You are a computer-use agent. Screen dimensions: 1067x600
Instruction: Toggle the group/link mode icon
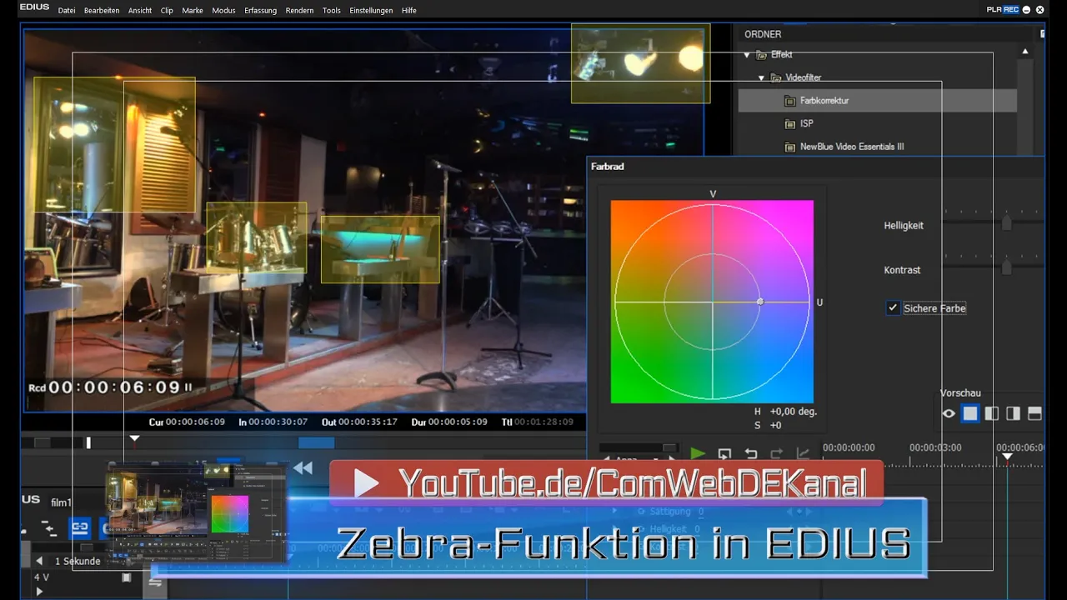(79, 527)
